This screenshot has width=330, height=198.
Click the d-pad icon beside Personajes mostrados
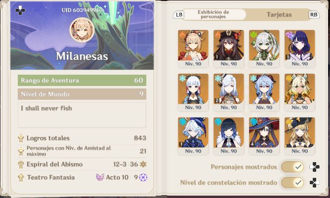(x=314, y=167)
